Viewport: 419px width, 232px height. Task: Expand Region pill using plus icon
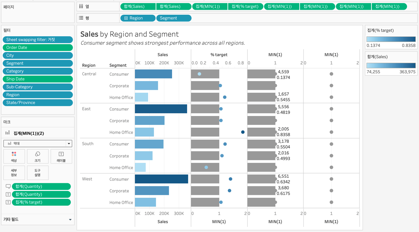[126, 18]
